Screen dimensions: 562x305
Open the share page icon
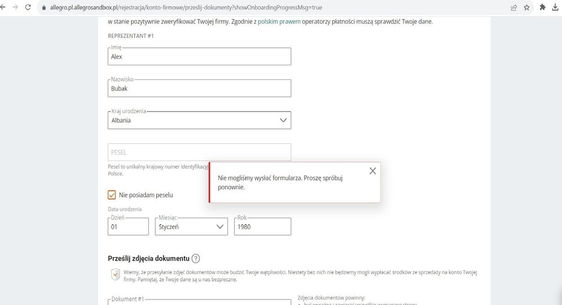coord(514,7)
